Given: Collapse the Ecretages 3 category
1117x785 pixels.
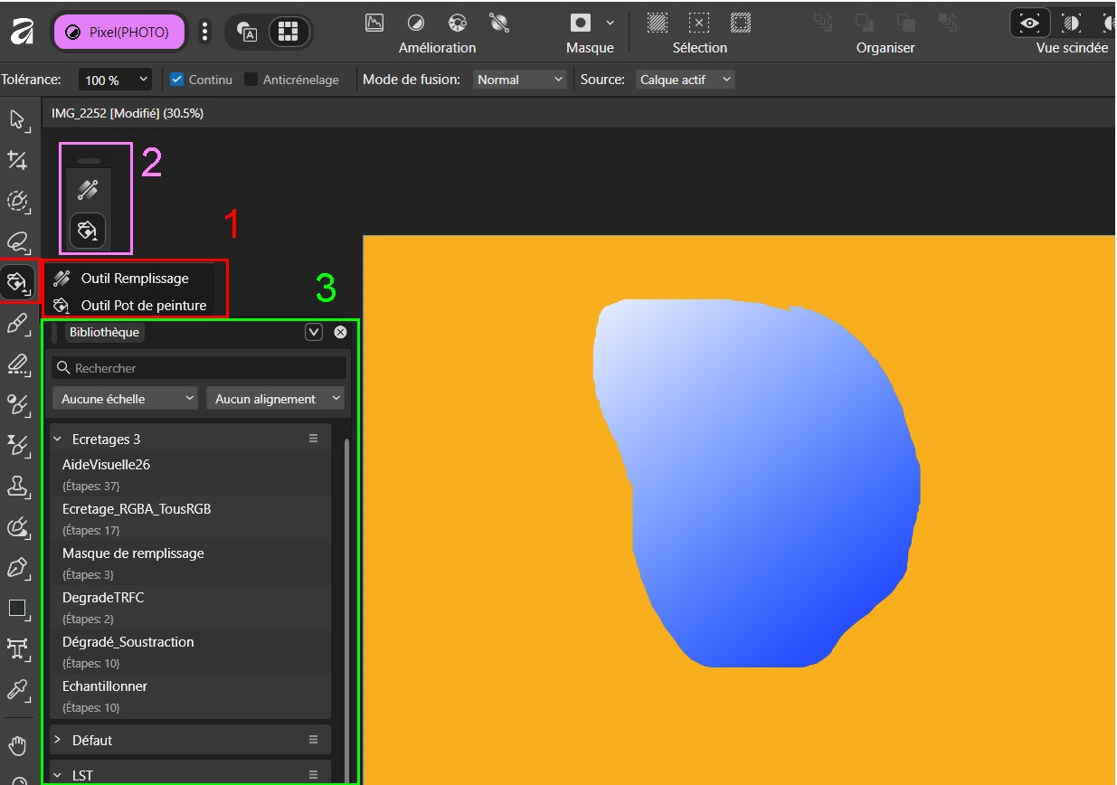Looking at the screenshot, I should (59, 439).
